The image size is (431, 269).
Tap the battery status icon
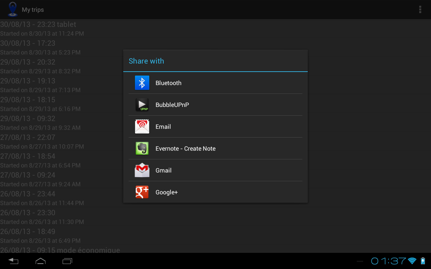pyautogui.click(x=423, y=261)
